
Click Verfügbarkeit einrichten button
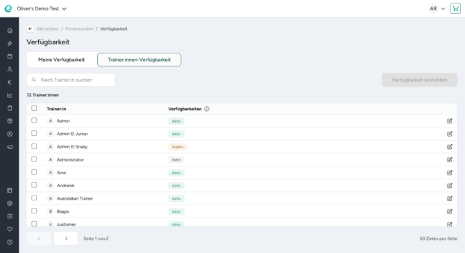coord(419,80)
